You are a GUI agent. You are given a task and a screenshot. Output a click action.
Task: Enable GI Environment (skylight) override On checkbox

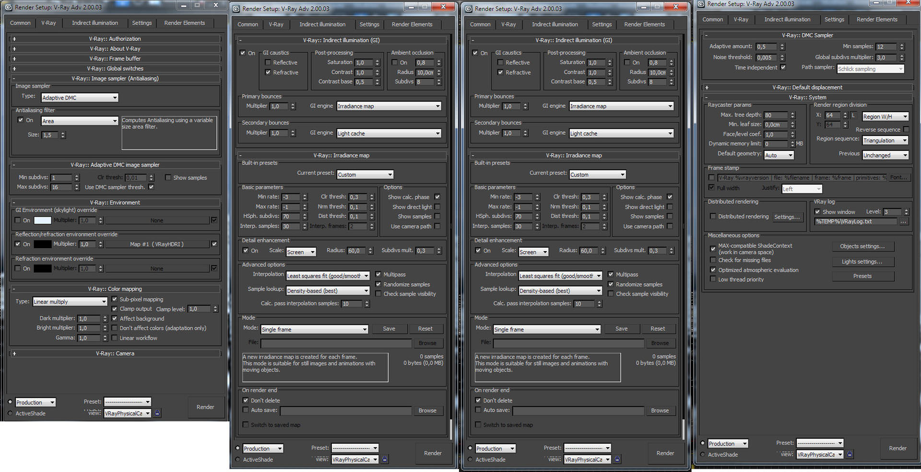click(x=18, y=220)
